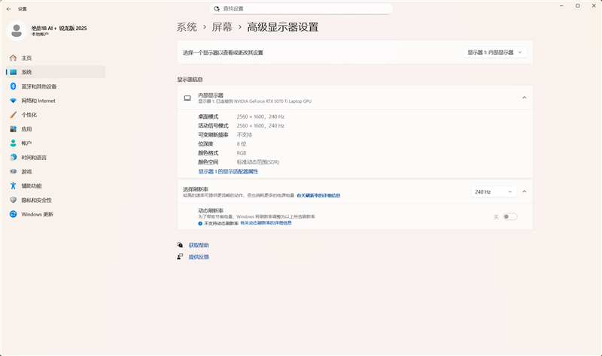
Task: Go to 个性化 settings
Action: [x=29, y=115]
